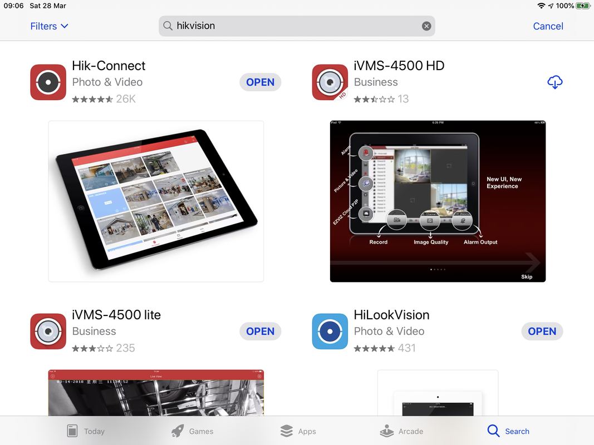Tap the iVMS-4500 lite app icon
Screen dimensions: 594x445
point(48,331)
